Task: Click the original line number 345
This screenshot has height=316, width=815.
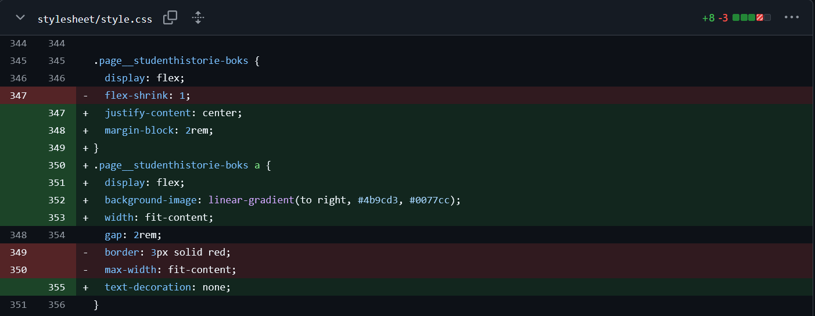Action: [19, 61]
